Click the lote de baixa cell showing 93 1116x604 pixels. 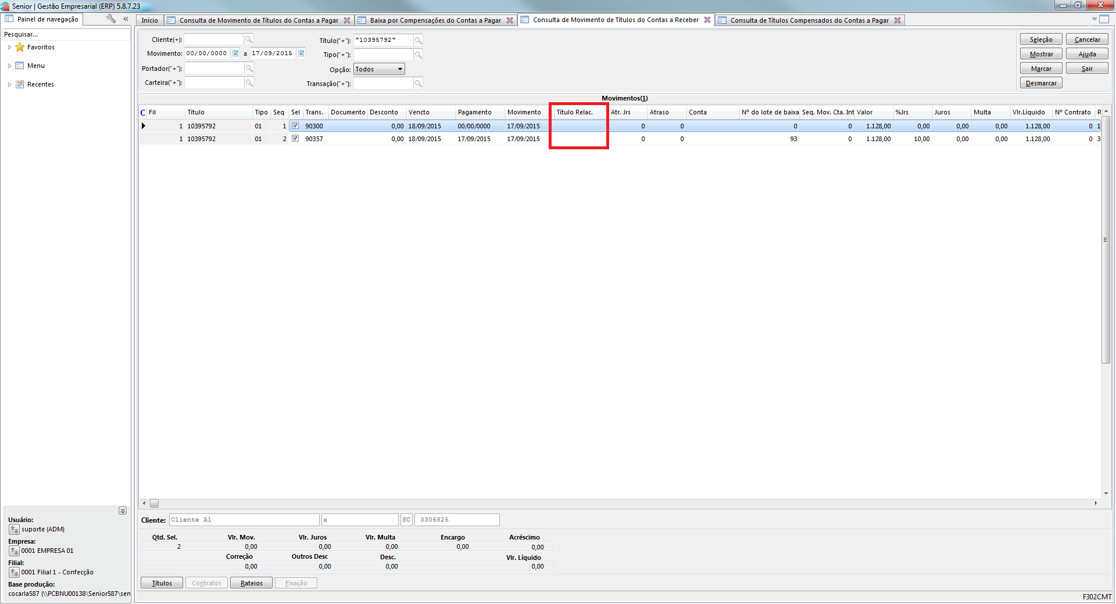click(770, 139)
